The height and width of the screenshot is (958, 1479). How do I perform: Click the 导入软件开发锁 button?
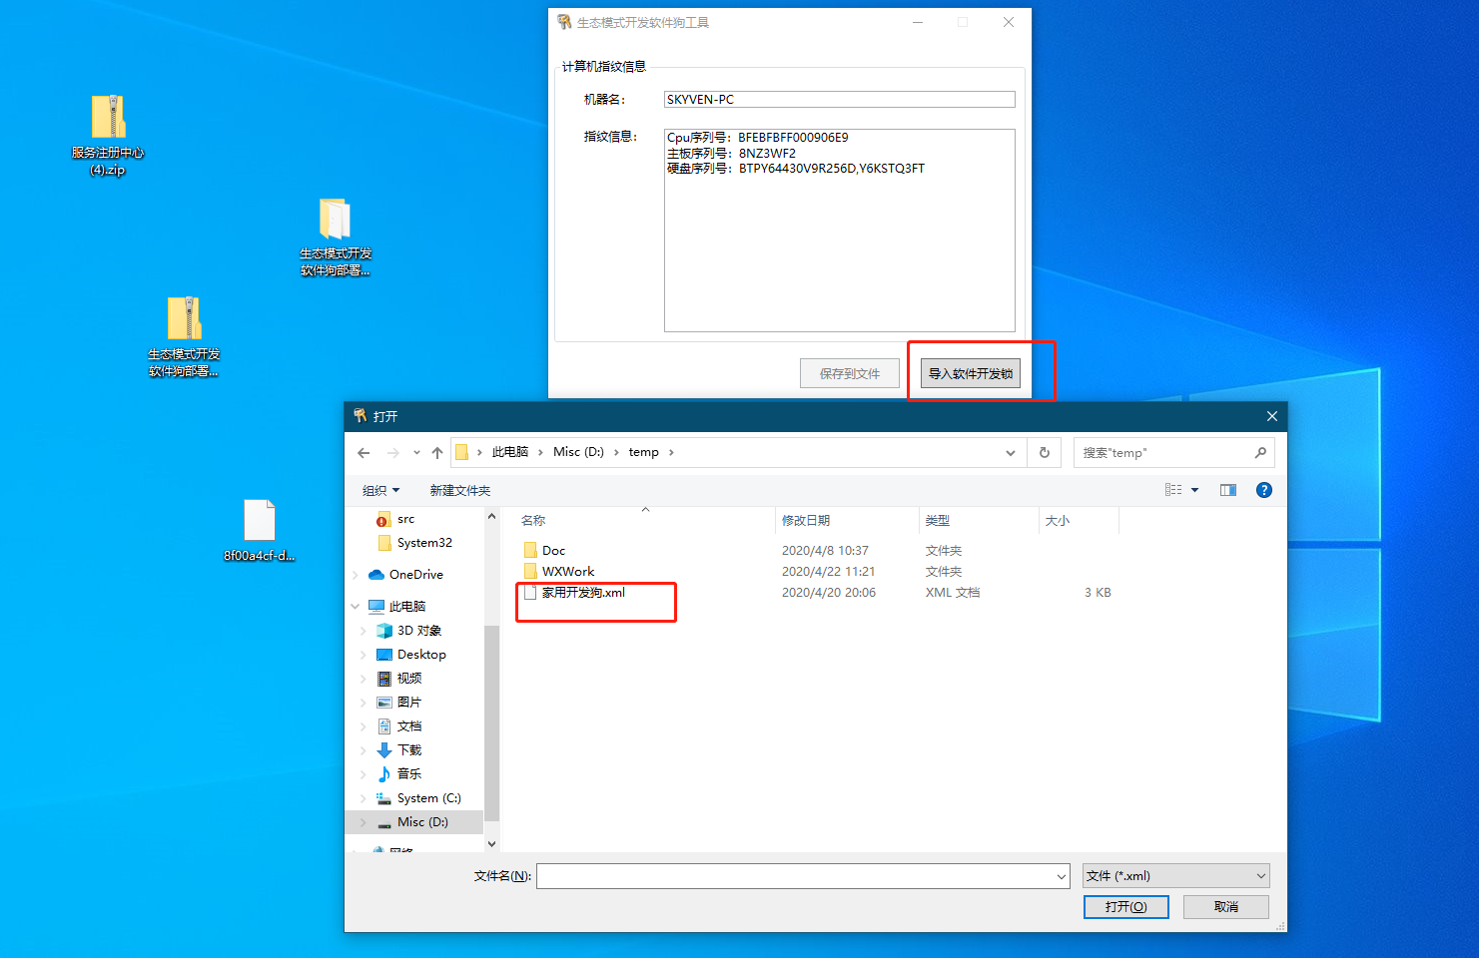970,373
